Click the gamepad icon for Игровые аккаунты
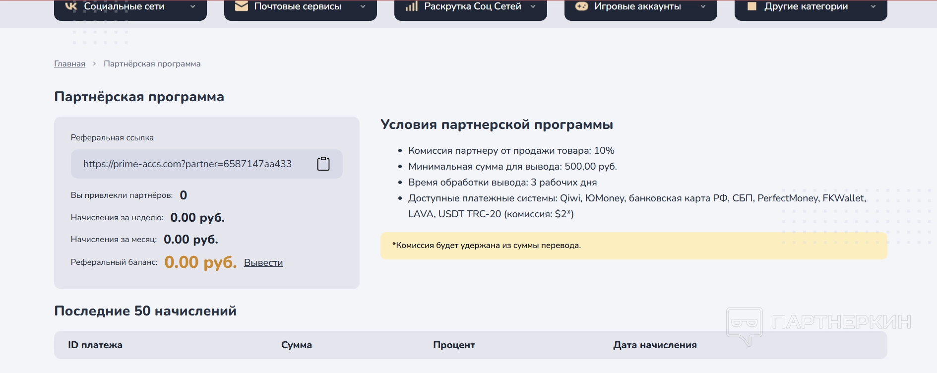937x373 pixels. tap(582, 6)
